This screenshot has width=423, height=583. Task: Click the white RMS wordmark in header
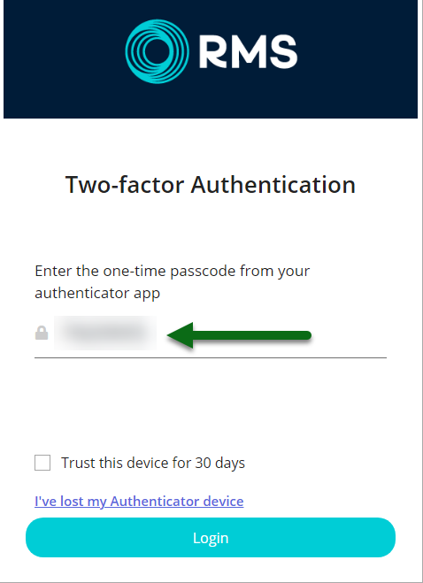click(248, 52)
